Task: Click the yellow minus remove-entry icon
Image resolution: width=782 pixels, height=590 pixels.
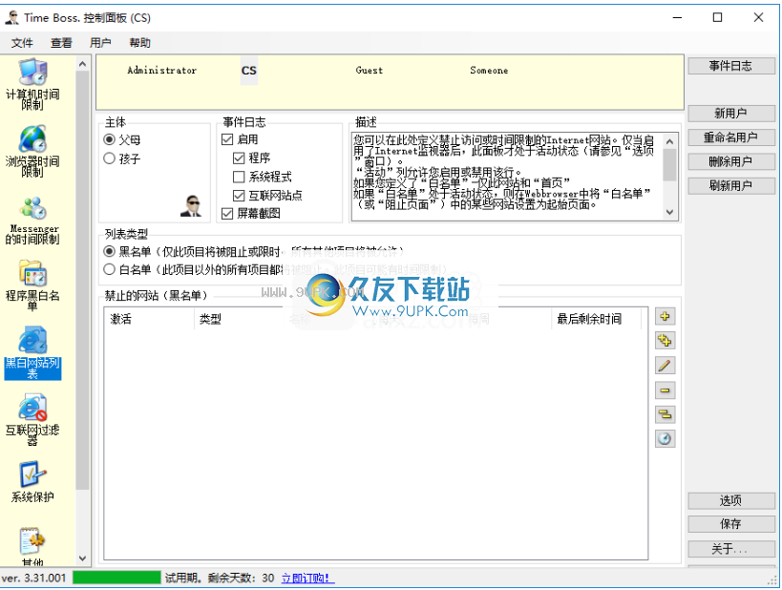Action: [x=665, y=390]
